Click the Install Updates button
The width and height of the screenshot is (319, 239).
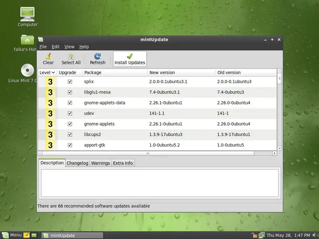point(130,59)
